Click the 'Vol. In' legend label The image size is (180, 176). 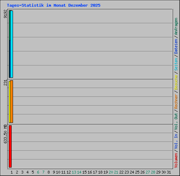coord(176,142)
